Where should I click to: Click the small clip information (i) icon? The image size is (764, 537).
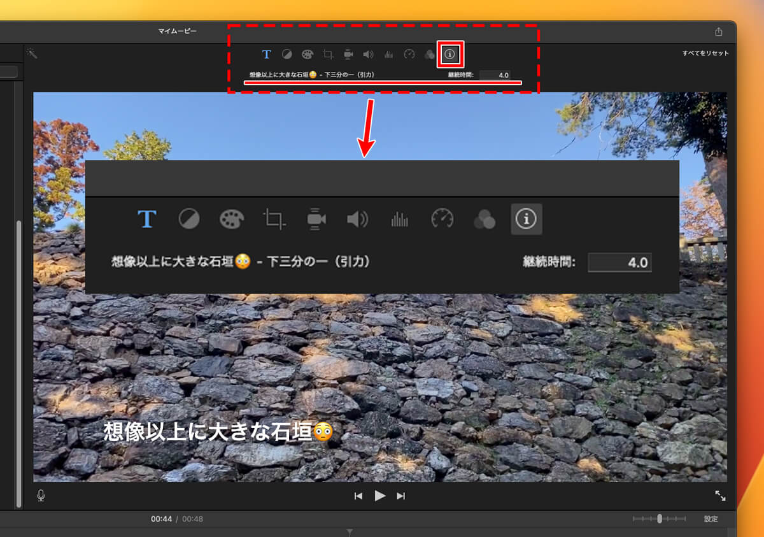pos(449,54)
